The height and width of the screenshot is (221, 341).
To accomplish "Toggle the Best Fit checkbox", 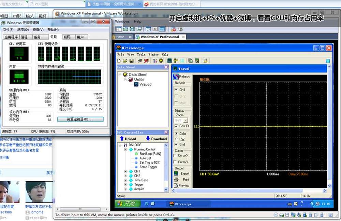I will 176,126.
